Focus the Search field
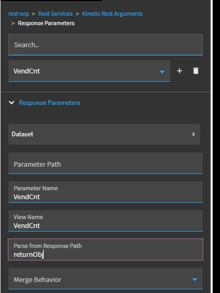This screenshot has height=293, width=220. click(x=106, y=45)
